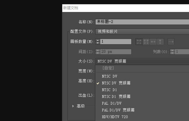Click the name field containing 未标题-2
The width and height of the screenshot is (189, 121).
click(x=142, y=22)
